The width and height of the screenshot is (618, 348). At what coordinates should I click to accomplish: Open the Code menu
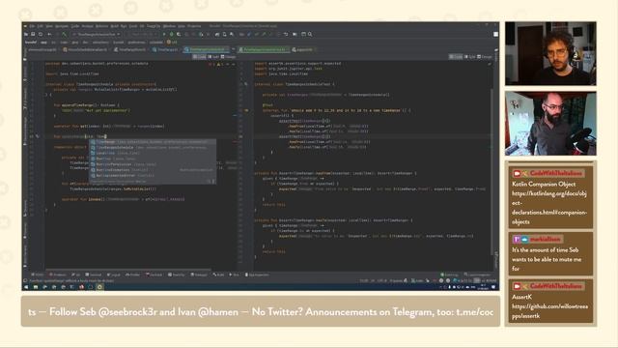[75, 26]
